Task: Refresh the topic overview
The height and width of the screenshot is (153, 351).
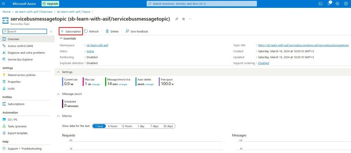Action: 91,31
